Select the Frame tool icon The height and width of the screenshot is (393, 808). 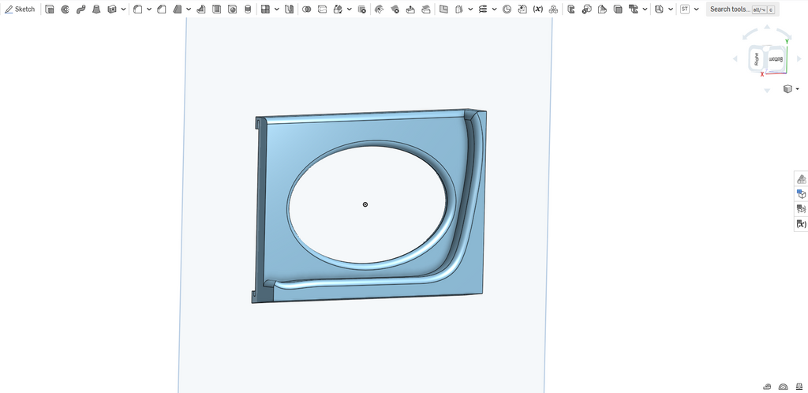634,9
